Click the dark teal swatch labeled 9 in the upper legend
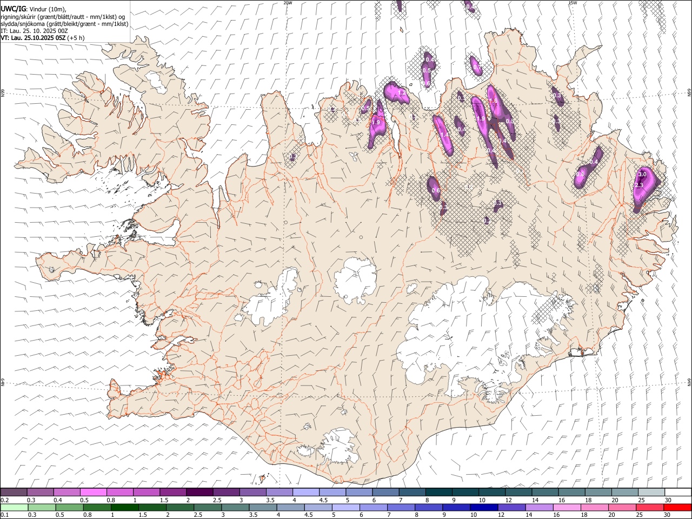The image size is (692, 519). click(465, 492)
